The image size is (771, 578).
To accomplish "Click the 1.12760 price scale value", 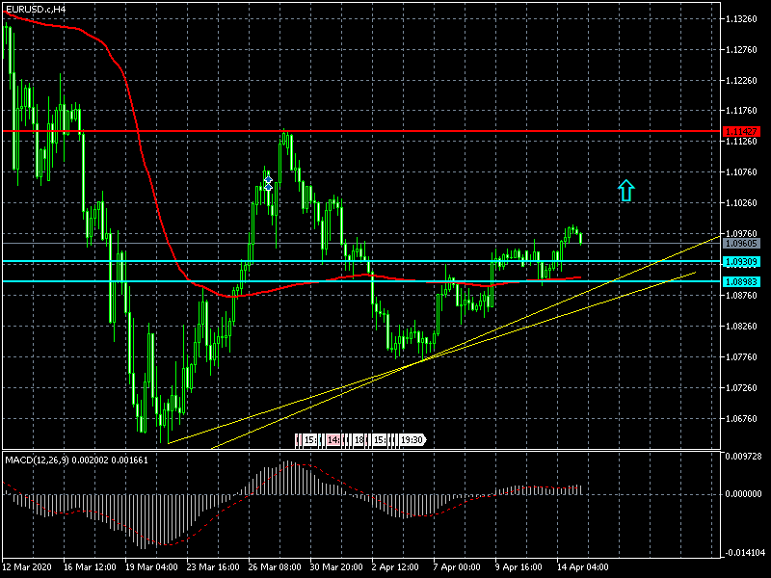I will 741,50.
